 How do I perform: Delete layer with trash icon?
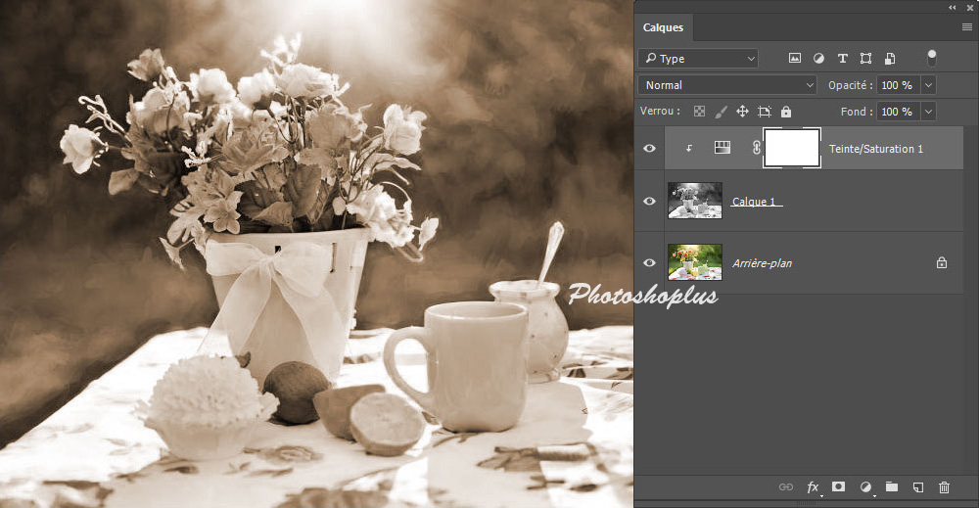coord(944,486)
